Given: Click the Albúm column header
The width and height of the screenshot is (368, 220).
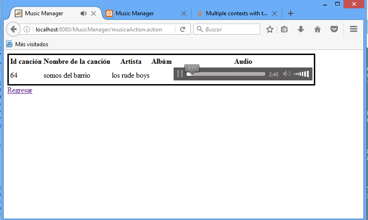Looking at the screenshot, I should tap(162, 61).
